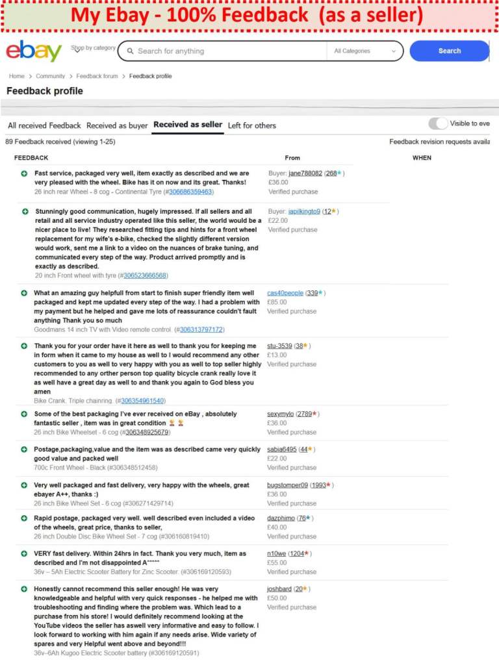Click feedback star next to sexymylo score

(x=315, y=414)
